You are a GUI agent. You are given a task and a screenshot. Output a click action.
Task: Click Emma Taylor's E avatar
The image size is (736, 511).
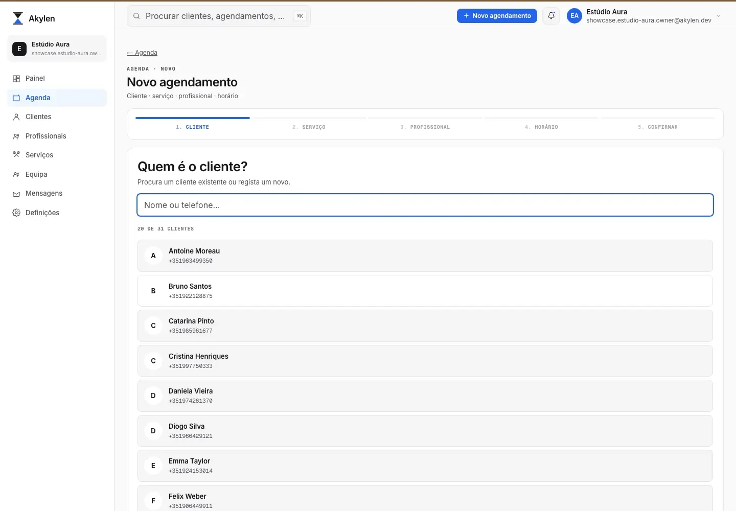pyautogui.click(x=153, y=466)
